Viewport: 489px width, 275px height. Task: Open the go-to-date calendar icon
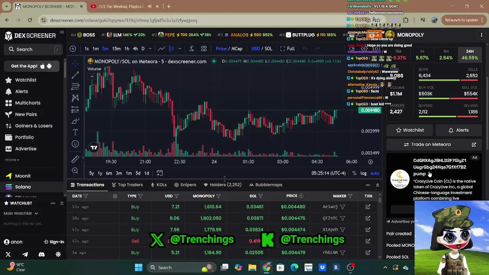[x=160, y=173]
